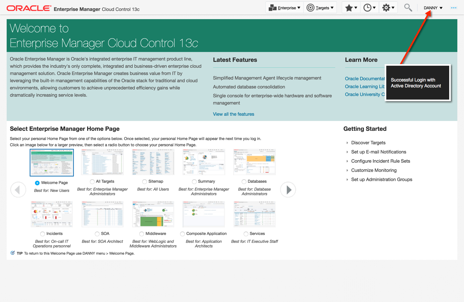Click Automated database consolidation text

click(249, 87)
